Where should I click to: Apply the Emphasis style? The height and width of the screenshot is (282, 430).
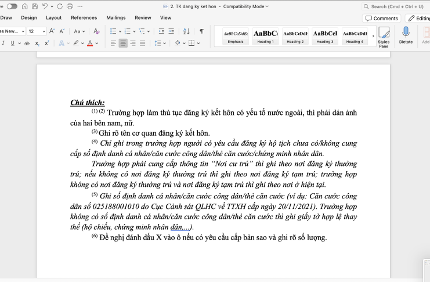click(x=236, y=36)
